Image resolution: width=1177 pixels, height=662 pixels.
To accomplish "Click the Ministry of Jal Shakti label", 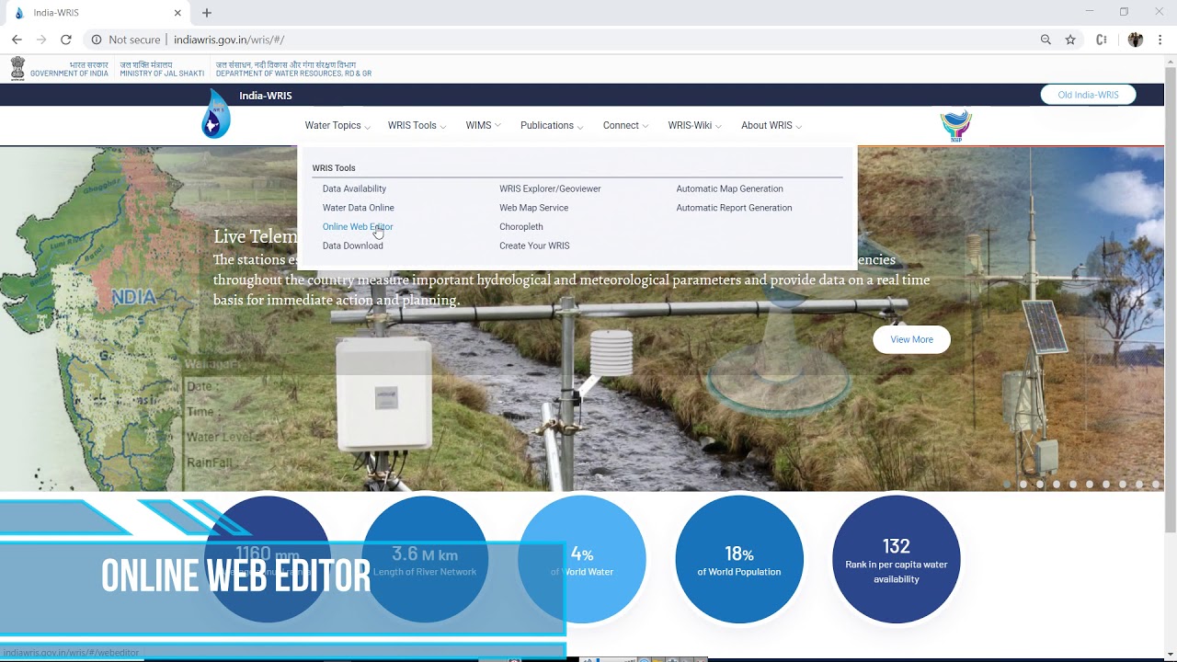I will point(162,69).
